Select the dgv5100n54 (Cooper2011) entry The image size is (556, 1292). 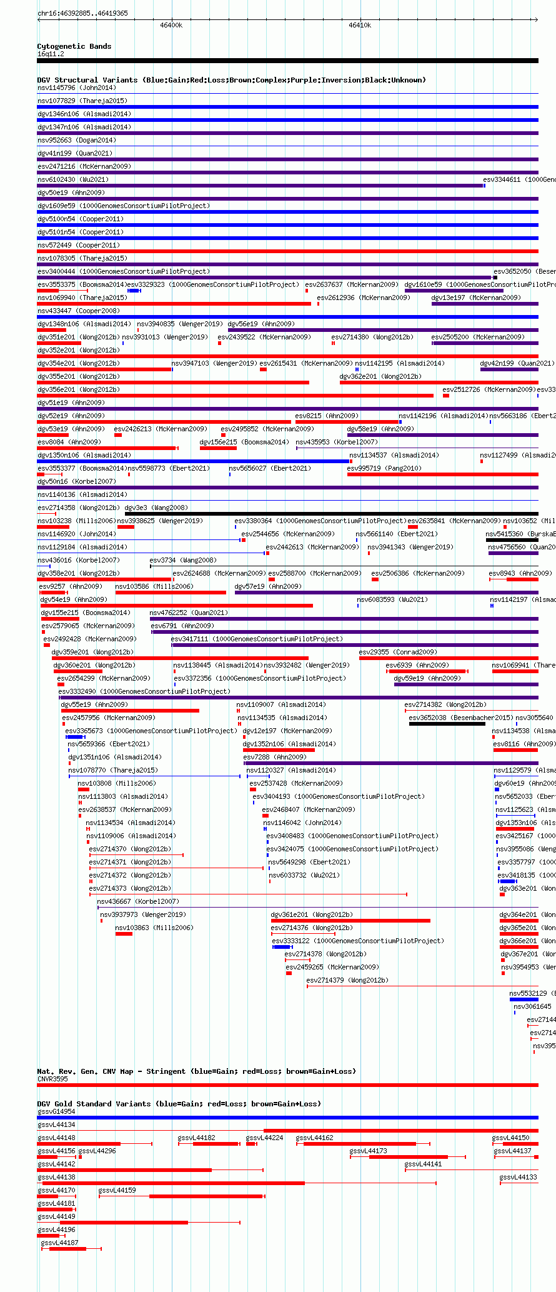coord(81,219)
